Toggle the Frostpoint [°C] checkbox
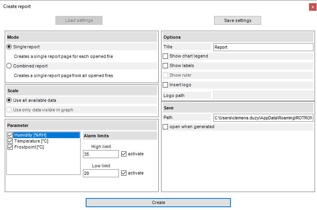The height and width of the screenshot is (210, 317). pos(10,147)
